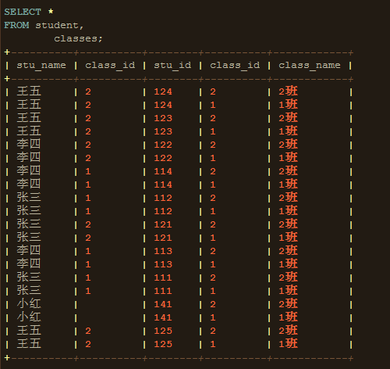Click stu_id 125 in the 2班 row
This screenshot has height=369, width=390.
point(163,331)
